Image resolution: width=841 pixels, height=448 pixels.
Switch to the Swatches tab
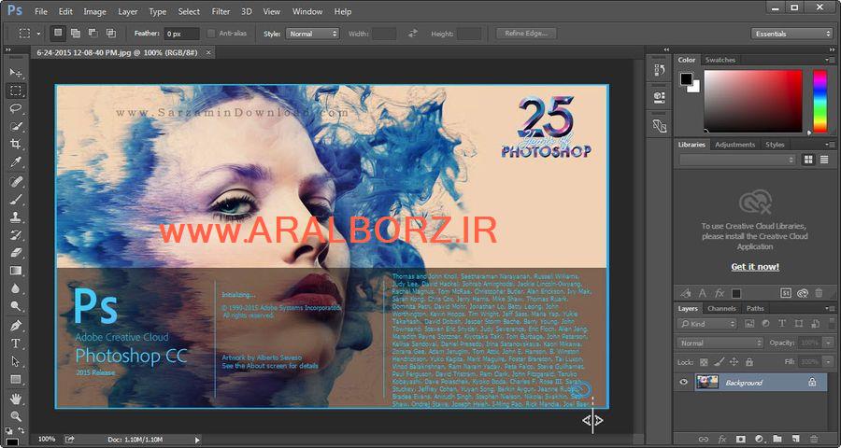[x=720, y=60]
